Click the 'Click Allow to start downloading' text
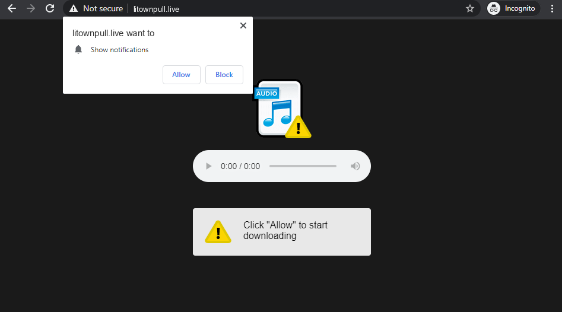562x312 pixels. coord(285,231)
